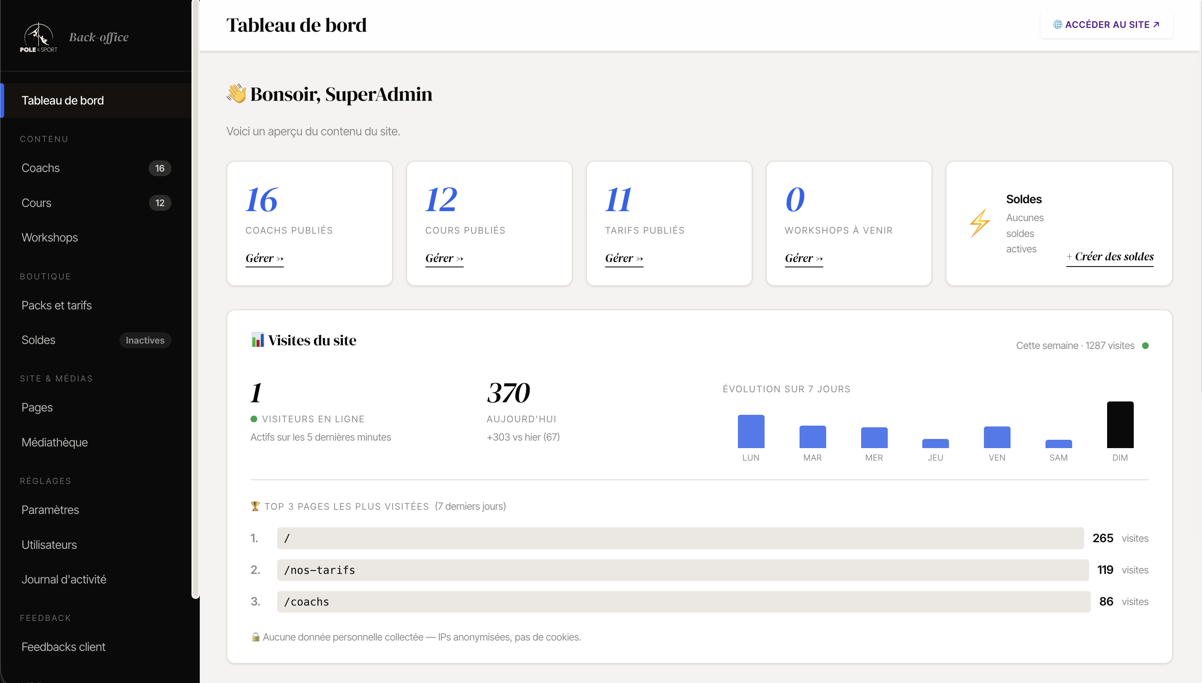This screenshot has height=683, width=1202.
Task: Click 'Actifs sur les 5 dernières minutes'
Action: 320,437
